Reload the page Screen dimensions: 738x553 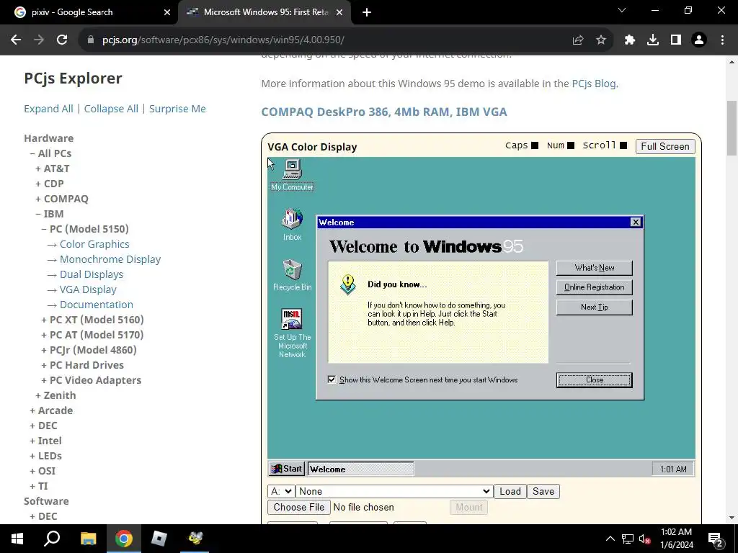click(x=62, y=40)
